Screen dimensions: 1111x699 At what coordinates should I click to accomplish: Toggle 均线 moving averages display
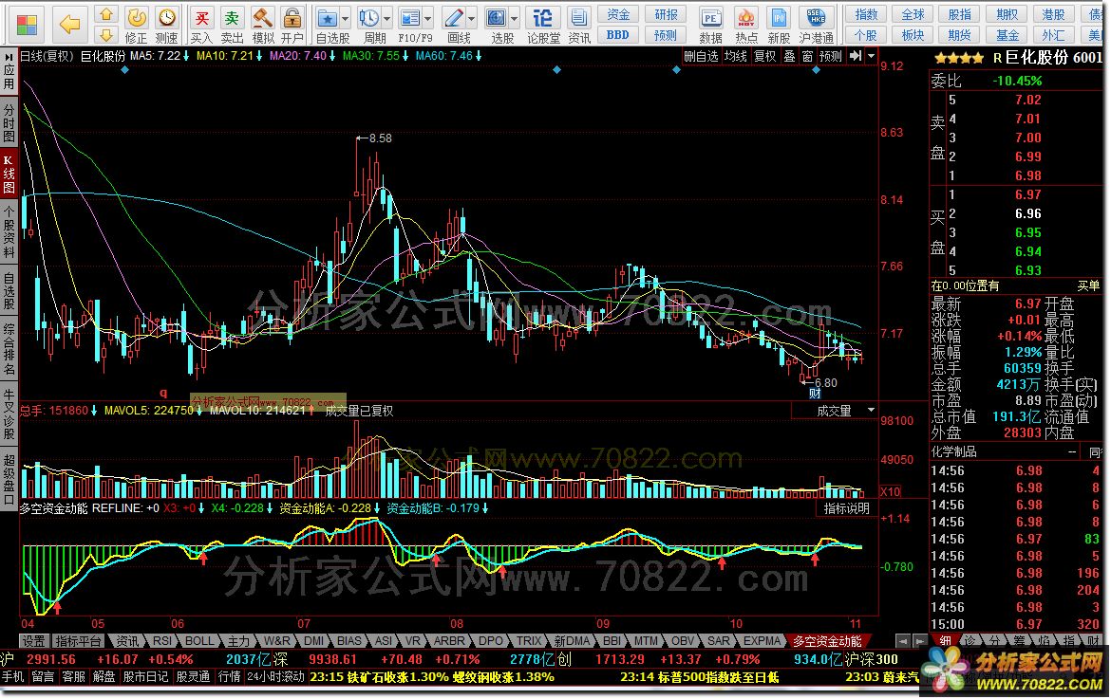click(x=736, y=56)
